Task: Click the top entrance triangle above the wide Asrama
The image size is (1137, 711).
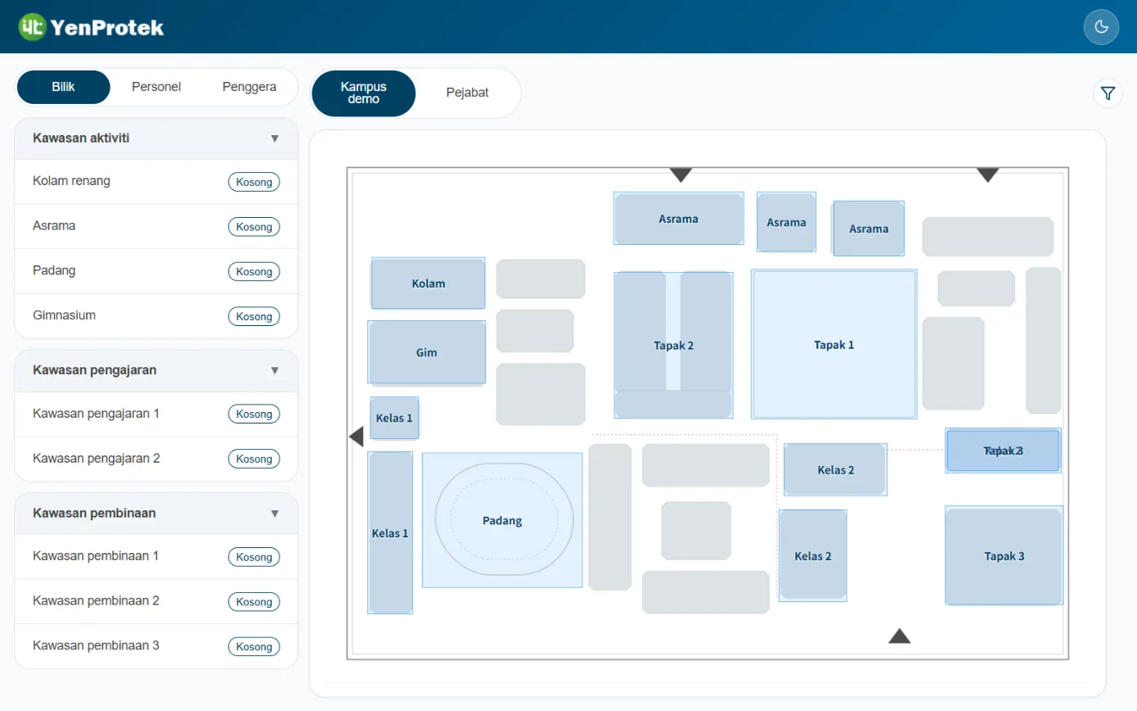Action: pyautogui.click(x=681, y=174)
